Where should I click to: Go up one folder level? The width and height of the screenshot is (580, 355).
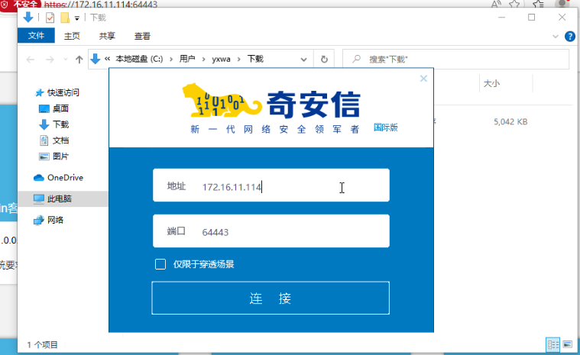tap(79, 59)
